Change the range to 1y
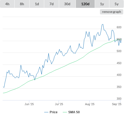The height and width of the screenshot is (119, 124). point(102,4)
